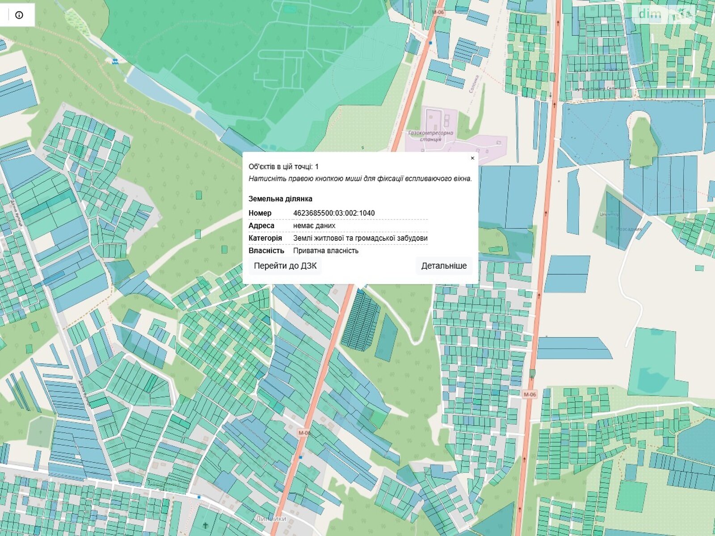
Task: Click the parcel number 4623685500:03:002:1040
Action: tap(334, 213)
